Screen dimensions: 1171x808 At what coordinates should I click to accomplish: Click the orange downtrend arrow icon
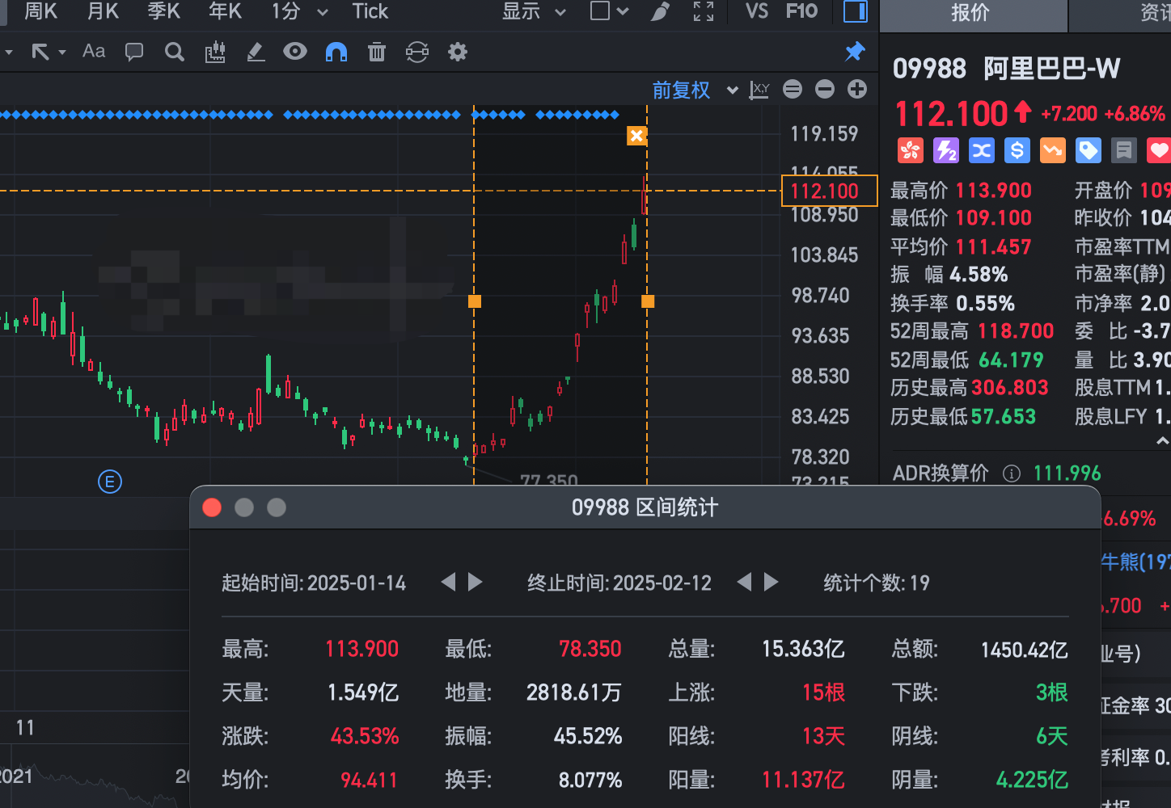coord(1052,150)
